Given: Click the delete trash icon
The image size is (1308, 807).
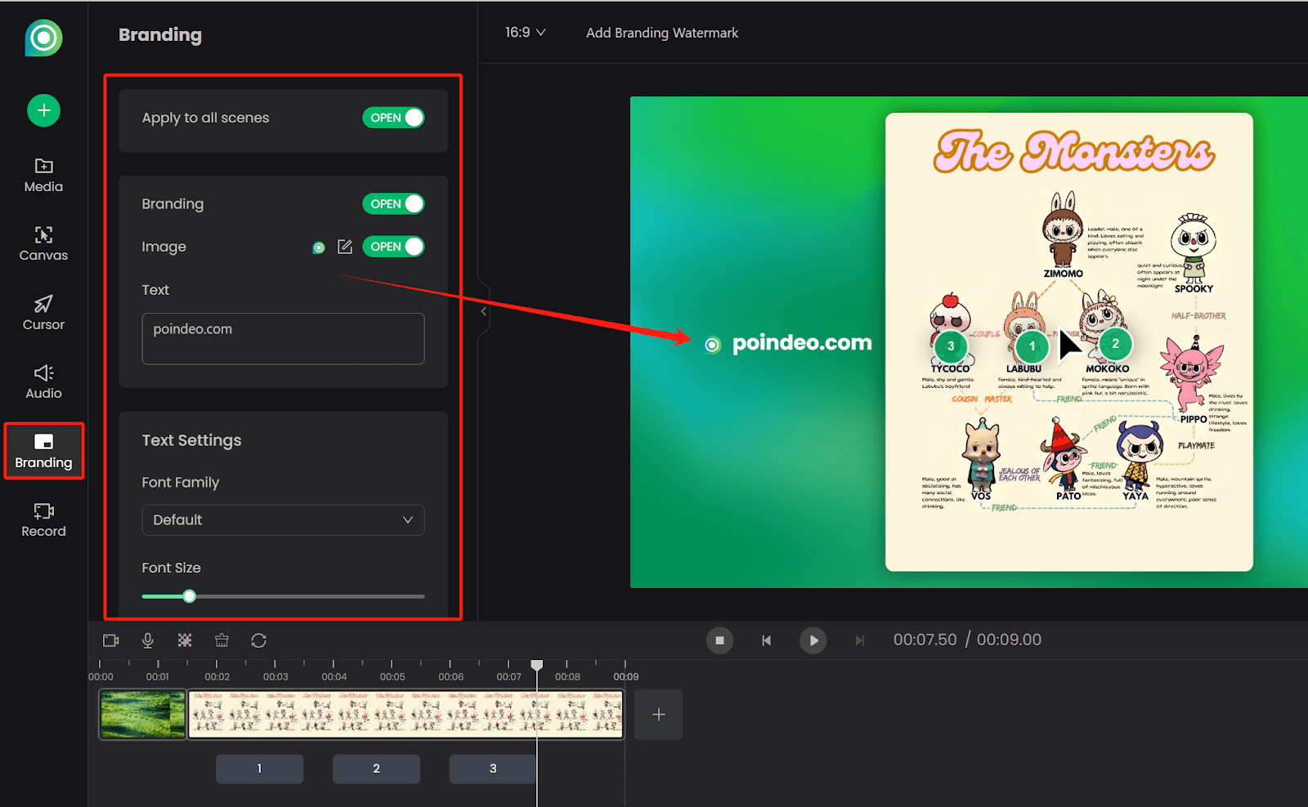Looking at the screenshot, I should click(222, 640).
